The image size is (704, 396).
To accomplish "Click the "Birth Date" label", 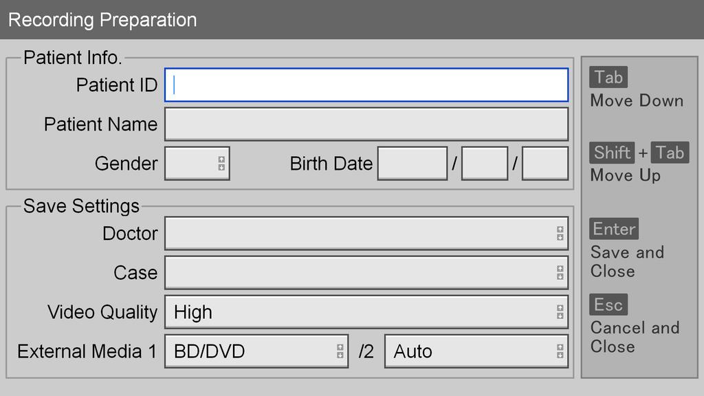I will (331, 164).
